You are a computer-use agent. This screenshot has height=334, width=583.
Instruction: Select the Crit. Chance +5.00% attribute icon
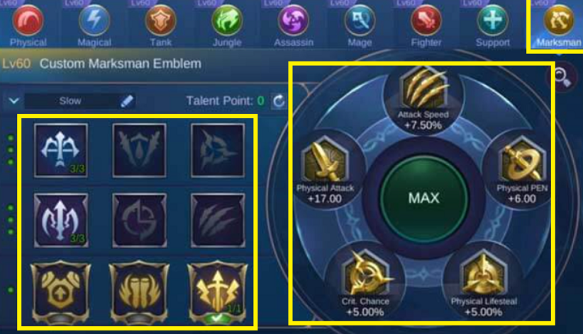coord(365,274)
